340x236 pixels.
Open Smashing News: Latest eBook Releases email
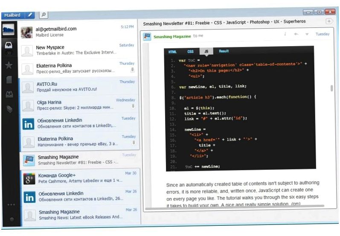81,215
